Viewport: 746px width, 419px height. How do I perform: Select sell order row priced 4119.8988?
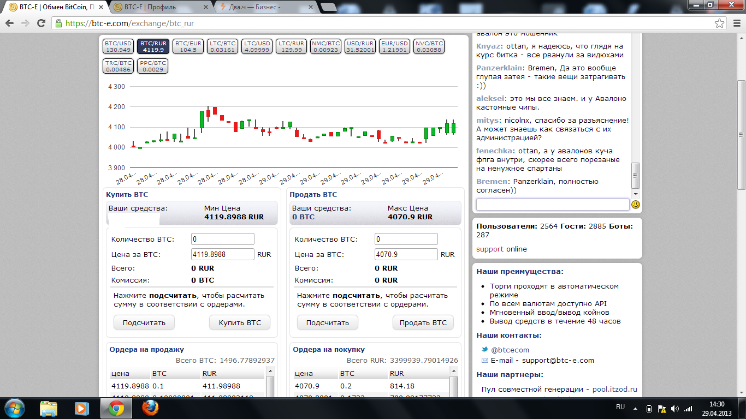click(187, 386)
